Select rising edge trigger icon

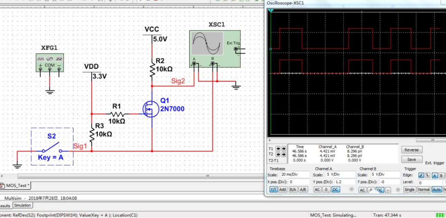coord(421,176)
